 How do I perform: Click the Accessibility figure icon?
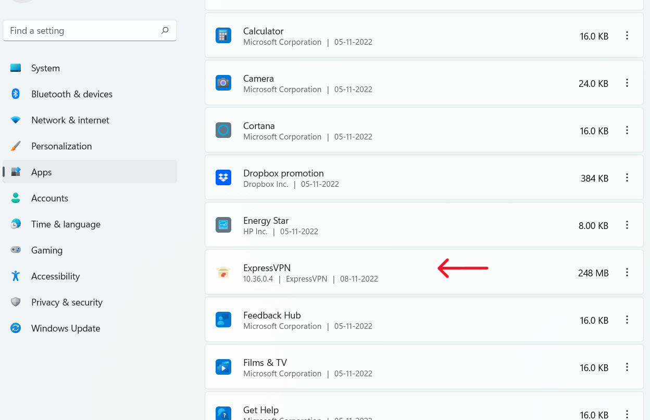point(16,276)
